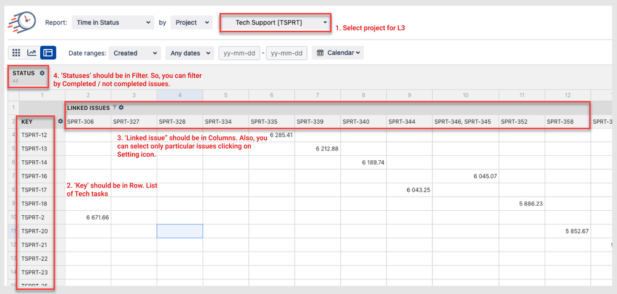Select row TSPRT-17
This screenshot has width=617, height=294.
[34, 190]
